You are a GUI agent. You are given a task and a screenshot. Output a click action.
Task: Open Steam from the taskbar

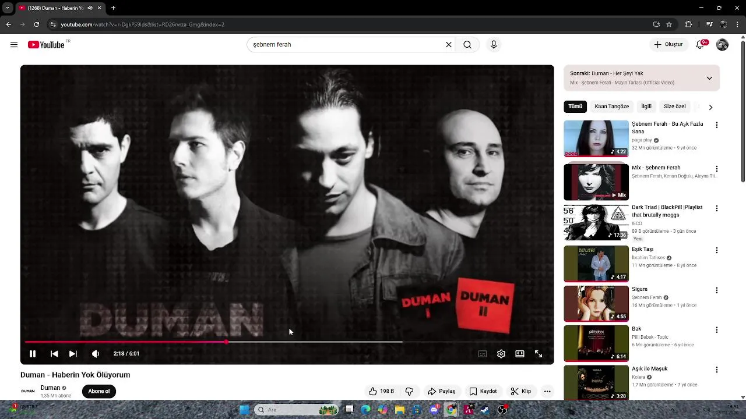(485, 410)
